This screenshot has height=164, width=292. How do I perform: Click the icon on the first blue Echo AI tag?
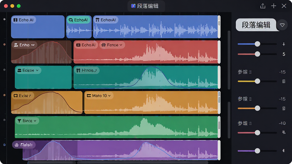pyautogui.click(x=15, y=20)
